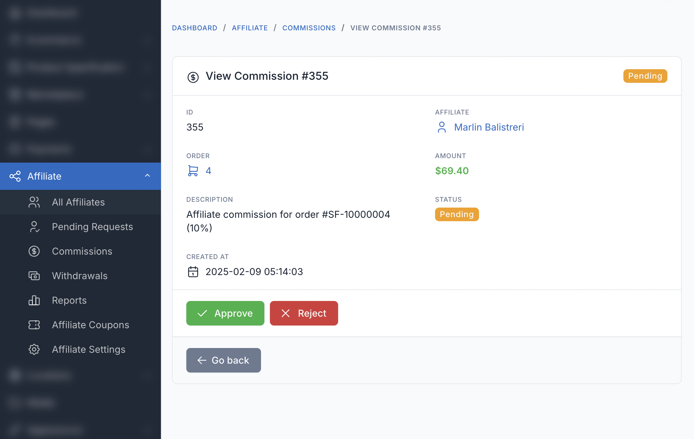Open Withdrawals in the sidebar submenu

pyautogui.click(x=79, y=276)
